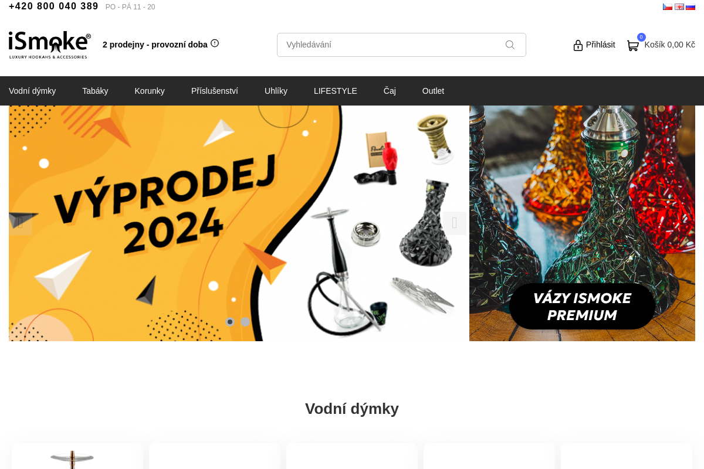
Task: Click the info icon beside provozní doba
Action: pos(215,43)
